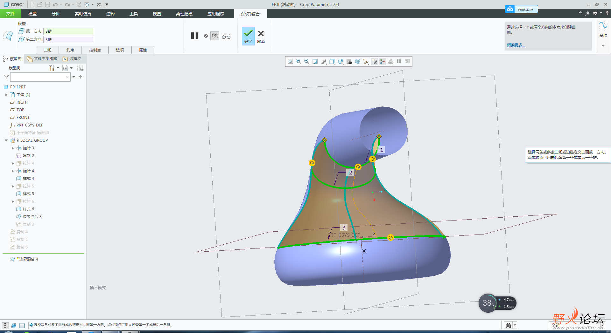Open the view manager icon
611x333 pixels.
tap(341, 61)
